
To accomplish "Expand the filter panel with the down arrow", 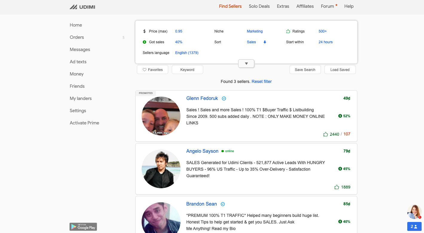I will tap(246, 64).
